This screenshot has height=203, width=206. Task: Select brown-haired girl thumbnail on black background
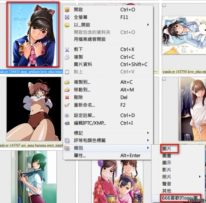34,109
